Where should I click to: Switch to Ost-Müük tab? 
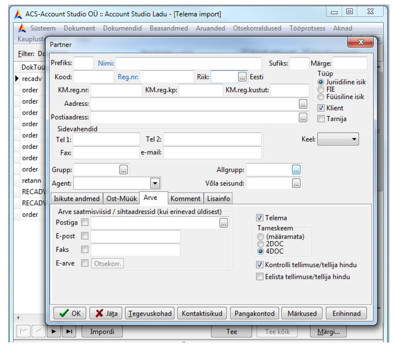121,198
